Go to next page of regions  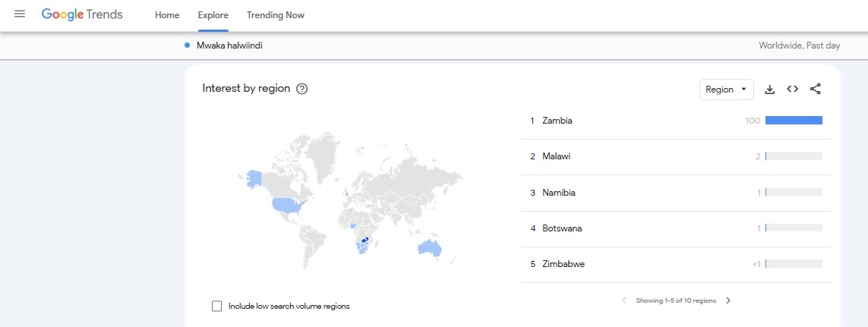(728, 300)
